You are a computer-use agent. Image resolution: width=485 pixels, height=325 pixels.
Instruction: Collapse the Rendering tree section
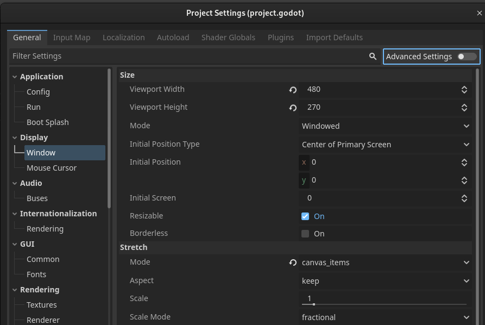[15, 290]
